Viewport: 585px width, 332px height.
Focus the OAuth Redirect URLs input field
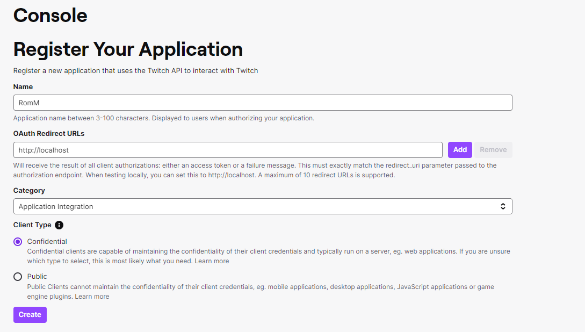tap(228, 150)
